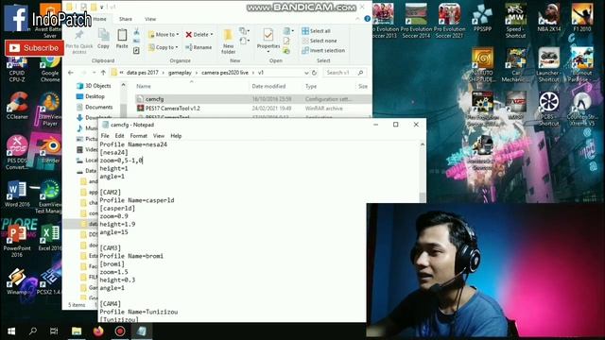Open the recent locations dropdown arrow
The width and height of the screenshot is (605, 340).
[94, 73]
